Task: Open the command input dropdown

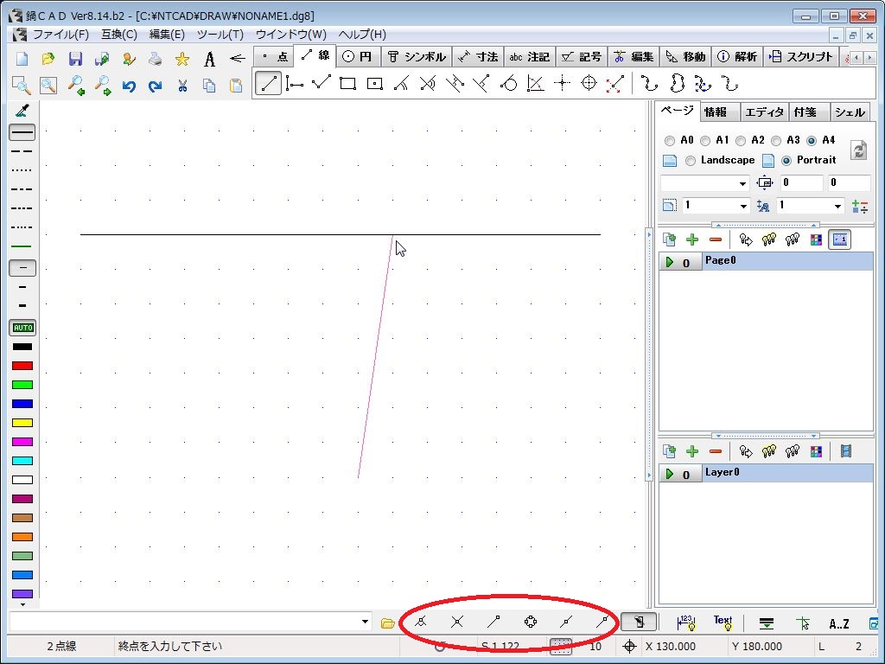Action: pyautogui.click(x=366, y=622)
